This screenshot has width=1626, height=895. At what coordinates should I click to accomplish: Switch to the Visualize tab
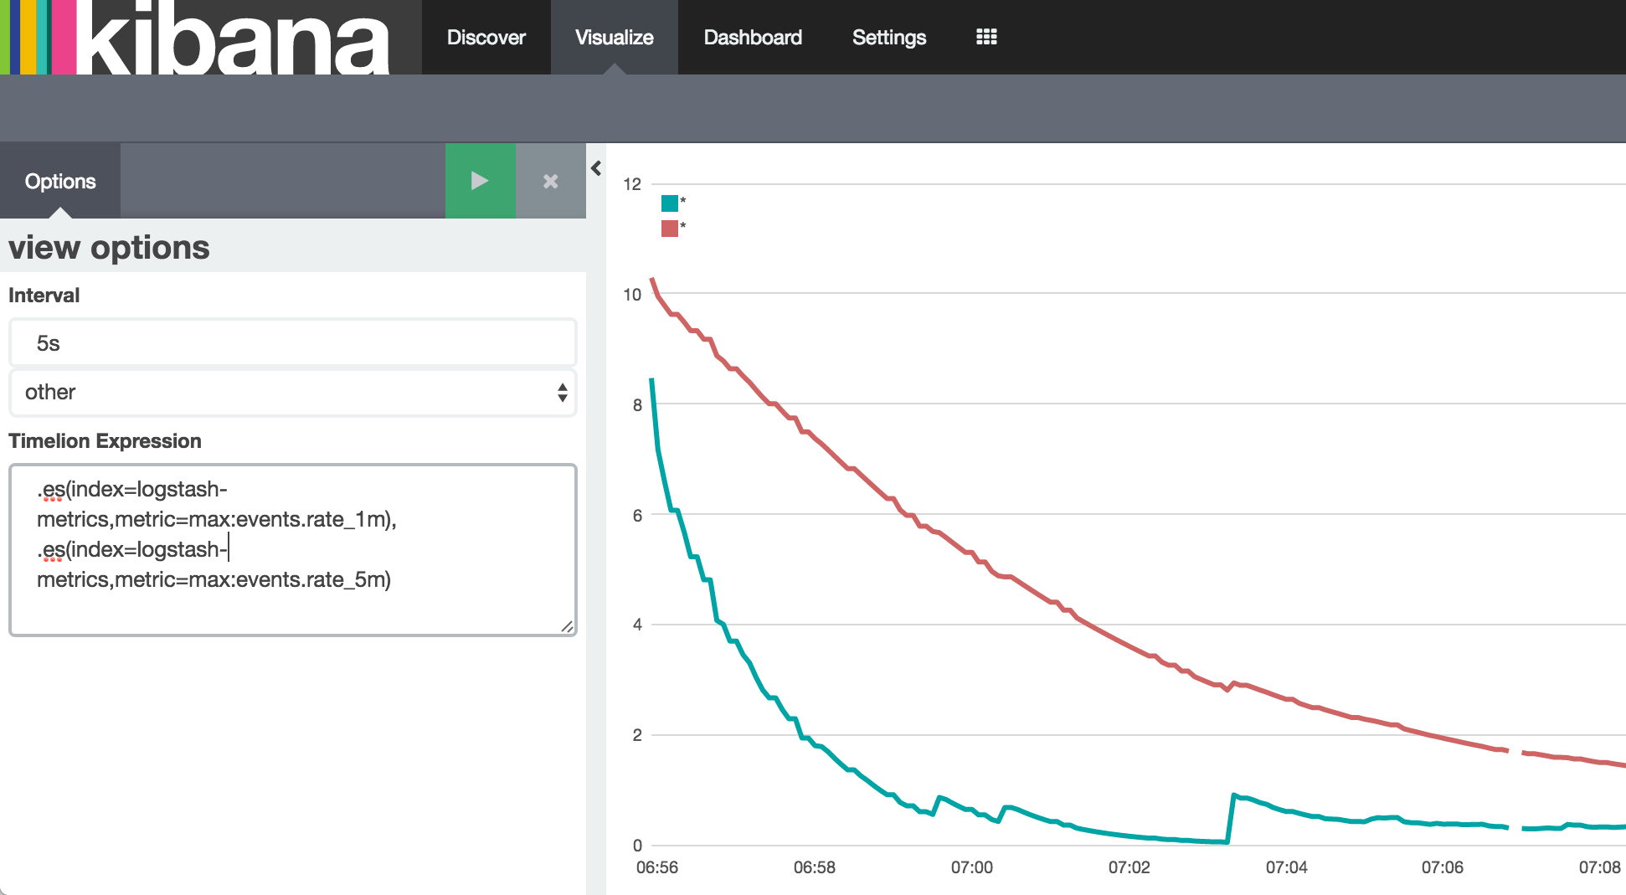614,37
